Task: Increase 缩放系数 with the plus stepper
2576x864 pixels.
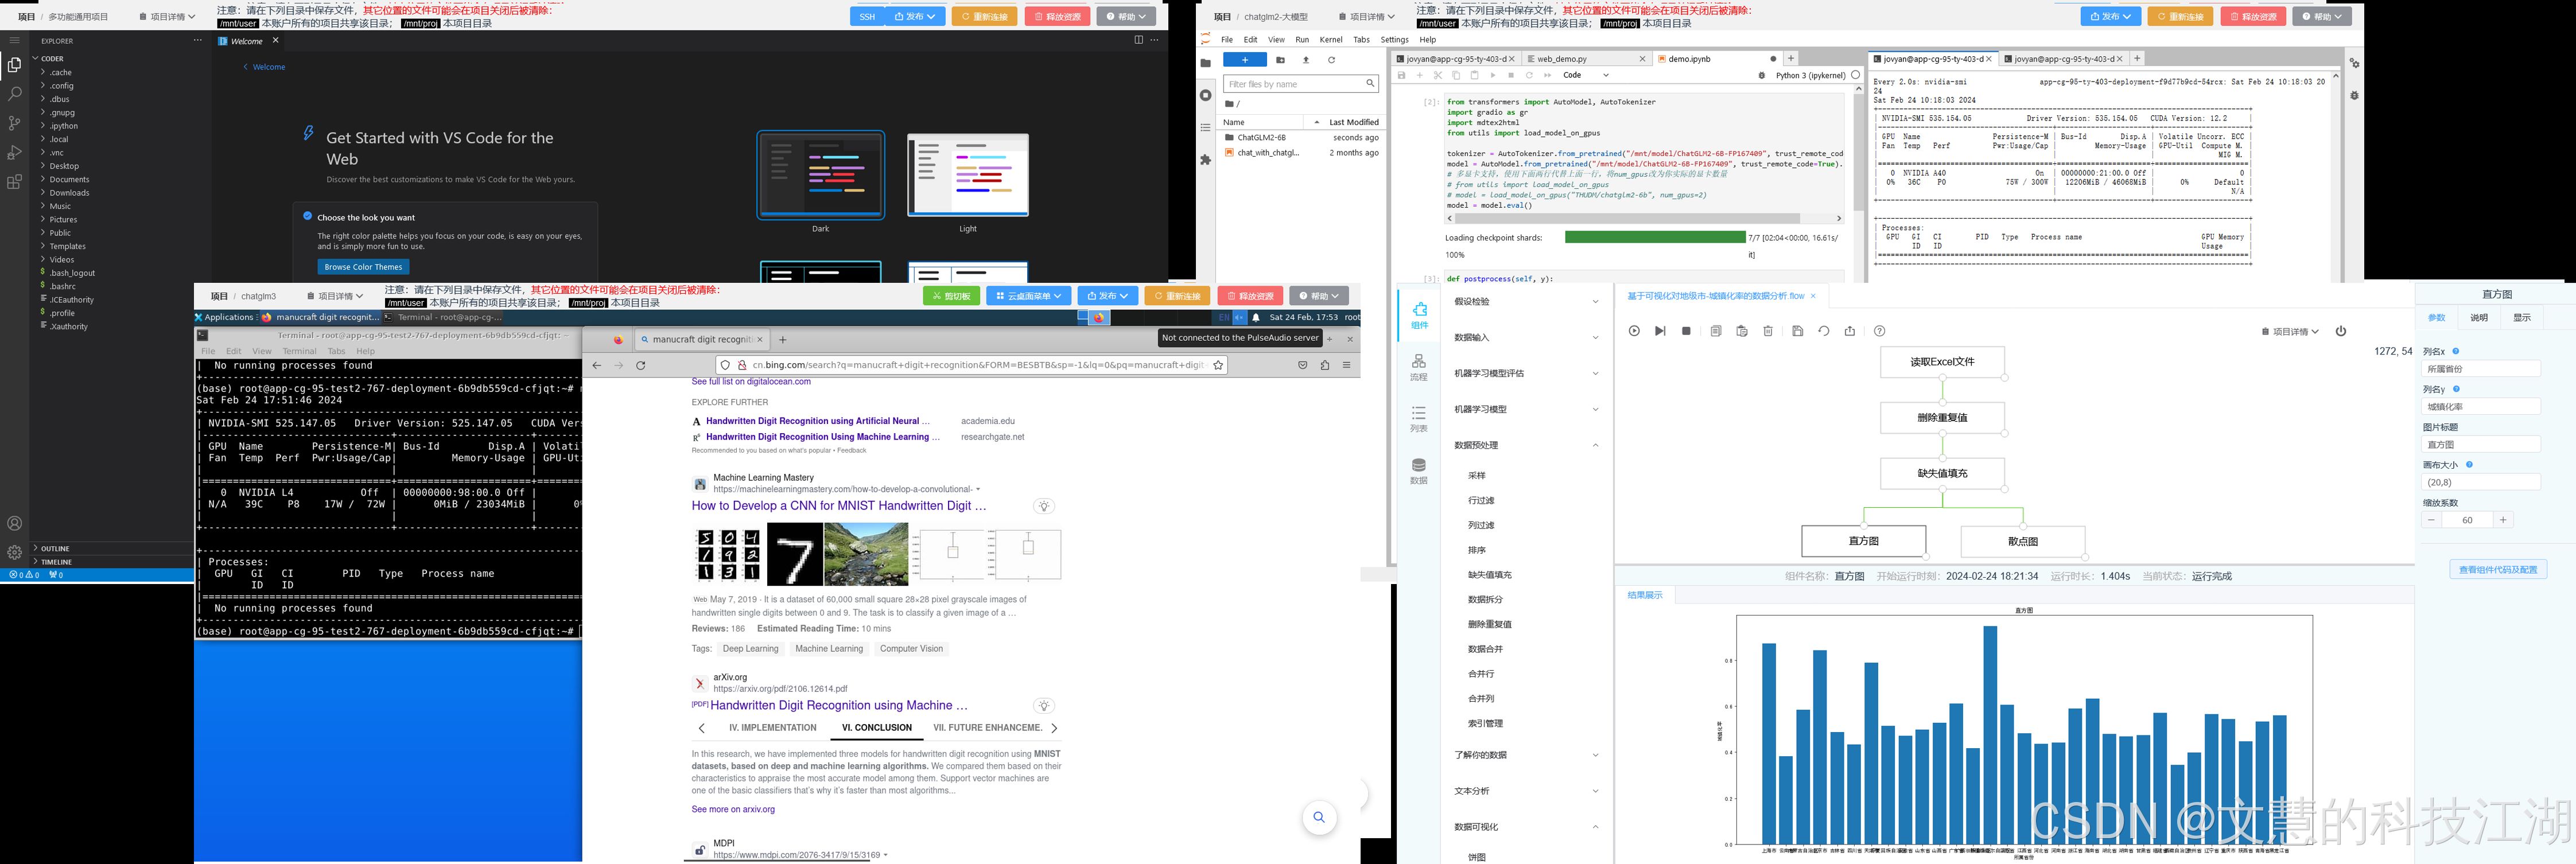Action: pos(2503,520)
